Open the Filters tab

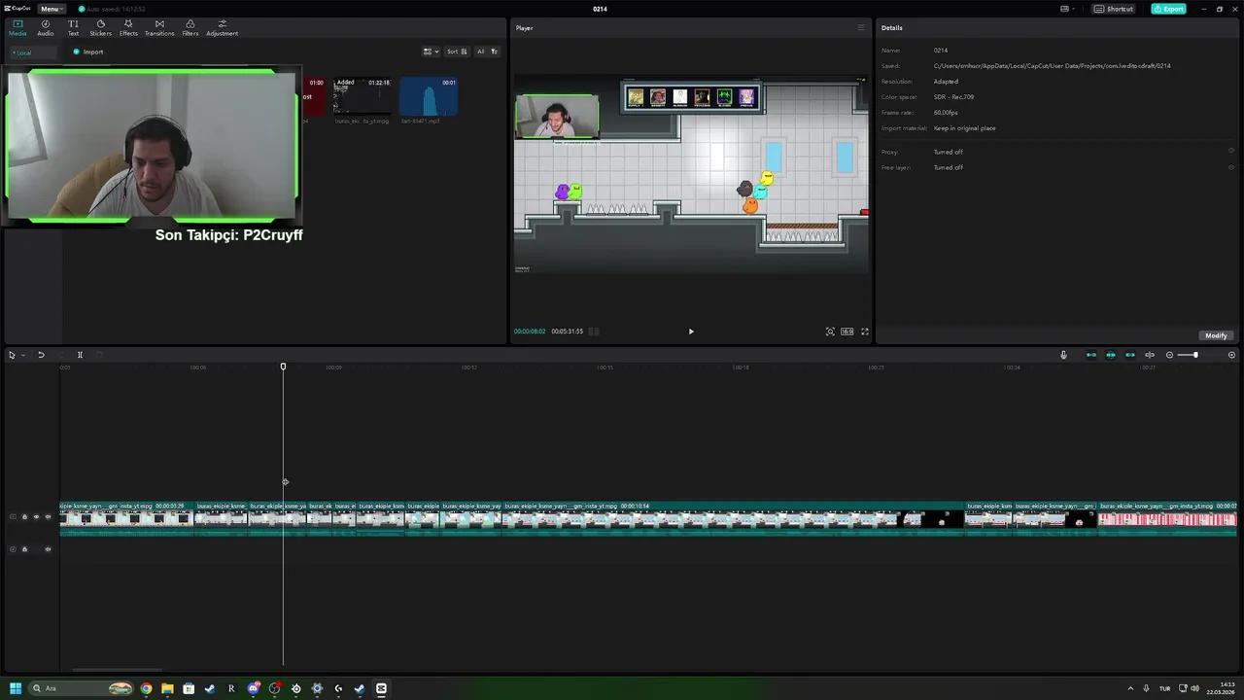tap(190, 27)
